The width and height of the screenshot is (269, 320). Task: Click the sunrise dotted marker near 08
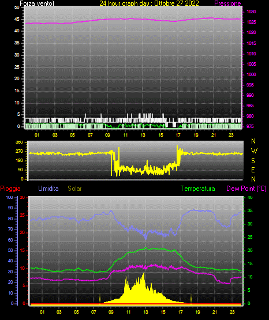pyautogui.click(x=100, y=299)
